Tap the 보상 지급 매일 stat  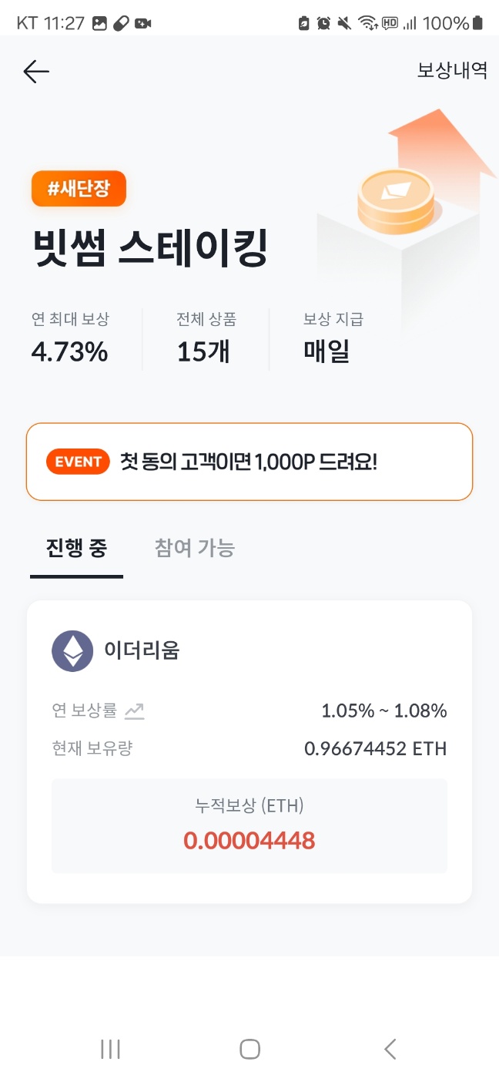(333, 338)
